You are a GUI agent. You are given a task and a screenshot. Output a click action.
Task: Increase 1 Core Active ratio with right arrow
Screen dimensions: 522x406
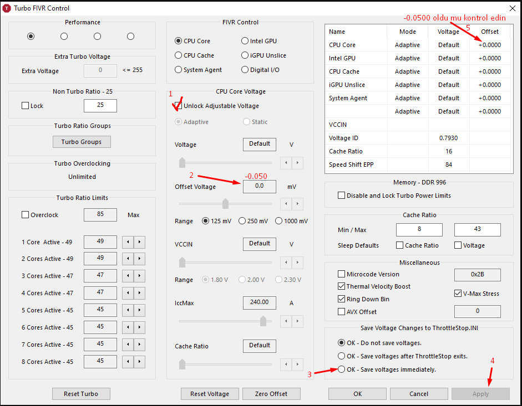(x=139, y=241)
